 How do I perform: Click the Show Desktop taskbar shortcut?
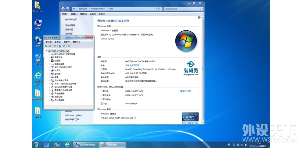(47, 145)
